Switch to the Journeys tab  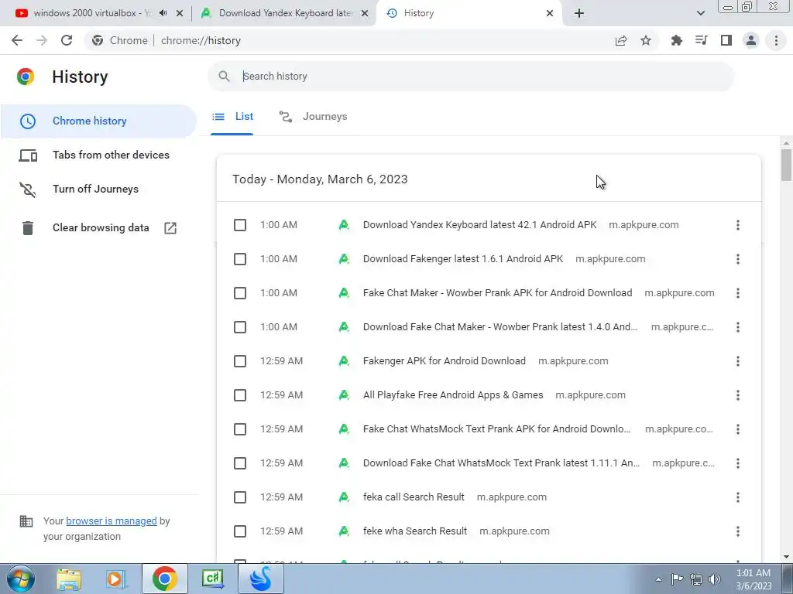pyautogui.click(x=314, y=117)
